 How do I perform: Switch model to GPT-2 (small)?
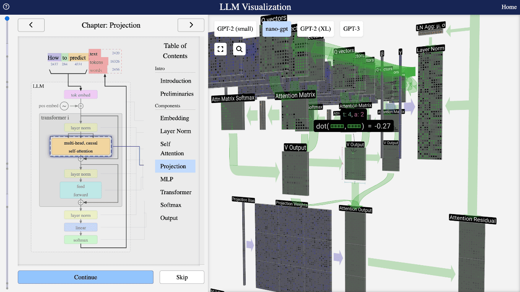click(235, 29)
